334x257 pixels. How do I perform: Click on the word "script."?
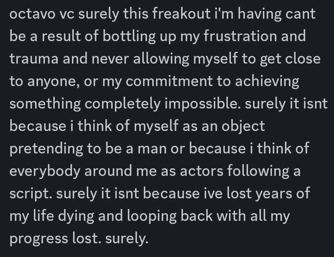point(31,194)
